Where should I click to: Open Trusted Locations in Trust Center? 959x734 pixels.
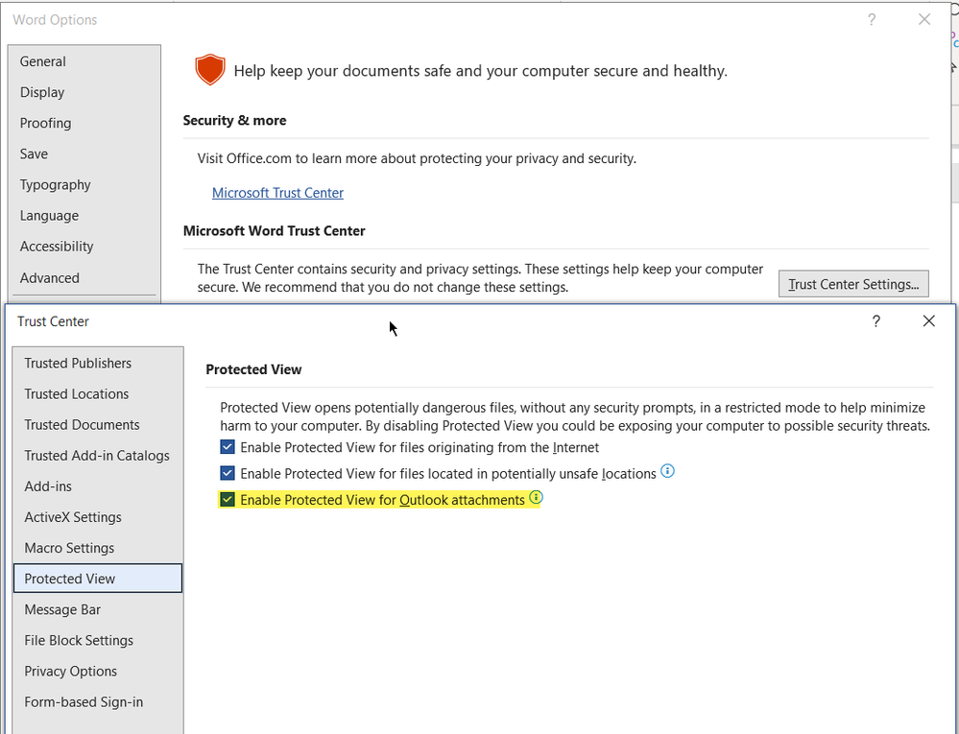point(98,393)
